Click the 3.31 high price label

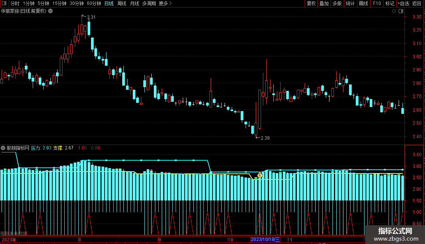pos(91,17)
